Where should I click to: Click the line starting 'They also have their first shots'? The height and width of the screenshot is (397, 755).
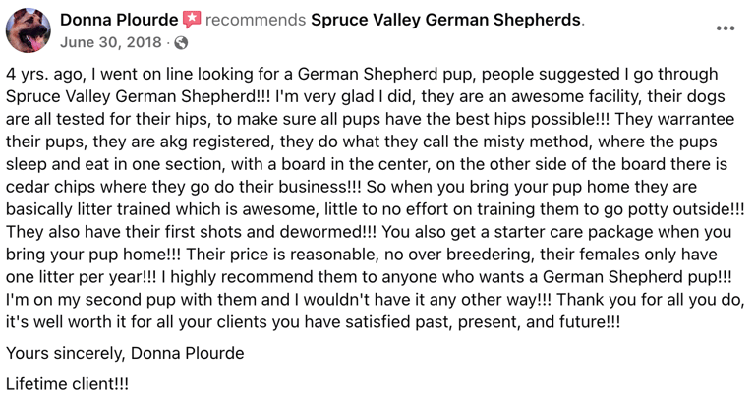pos(369,233)
